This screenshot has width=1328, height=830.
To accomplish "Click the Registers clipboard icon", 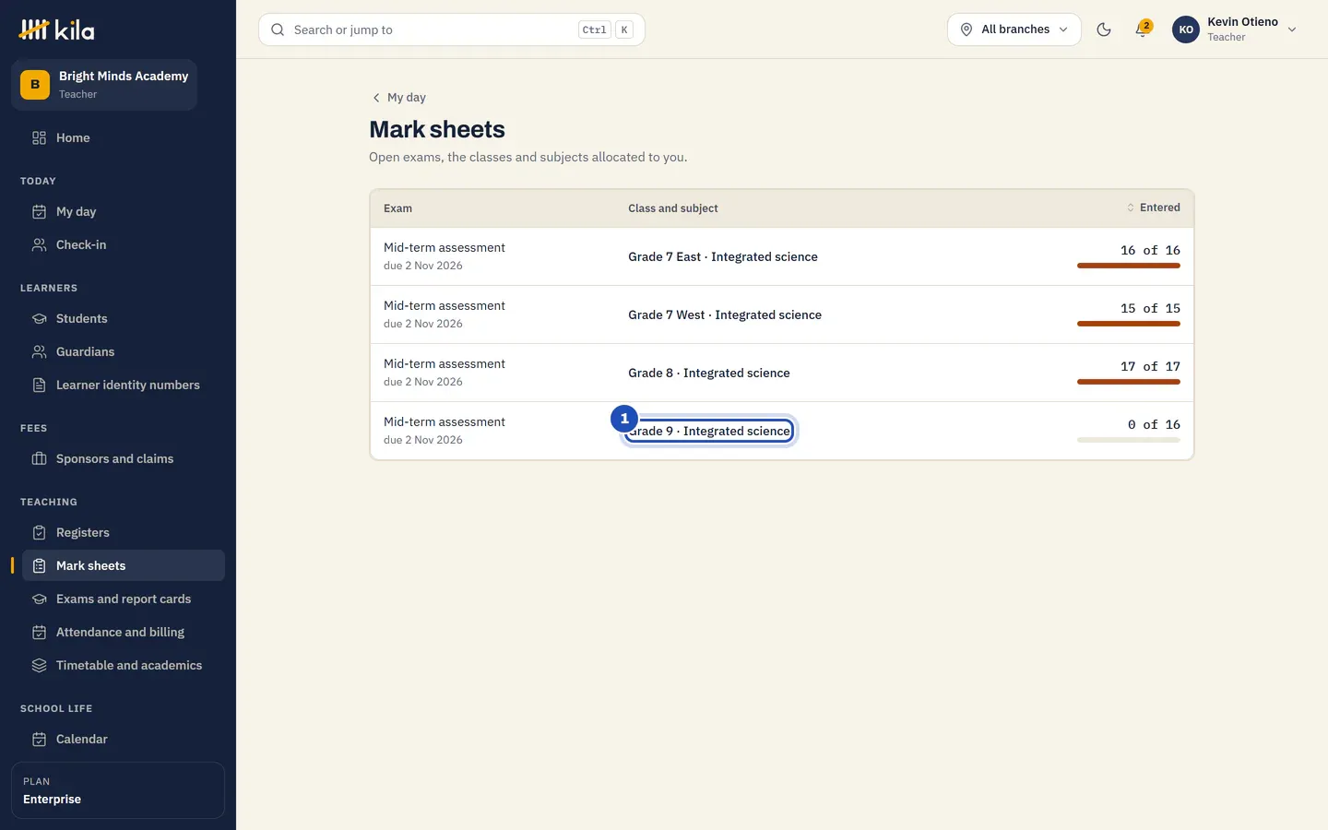I will [39, 532].
